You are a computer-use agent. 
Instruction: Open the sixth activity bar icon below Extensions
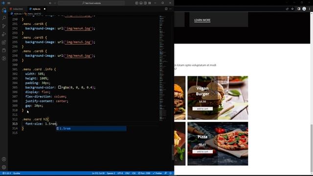pyautogui.click(x=4, y=50)
